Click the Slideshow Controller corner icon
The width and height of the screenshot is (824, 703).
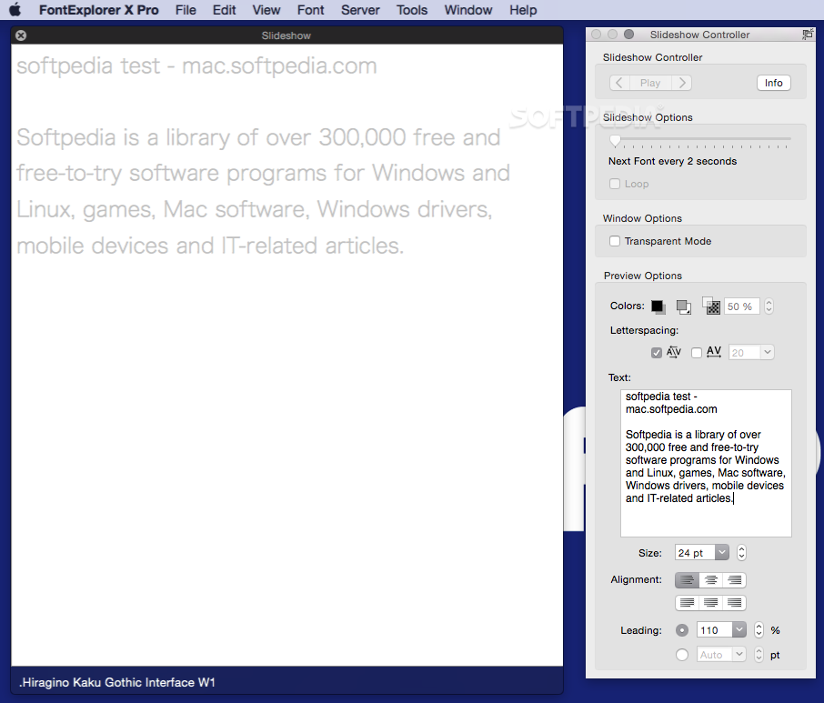pos(808,35)
